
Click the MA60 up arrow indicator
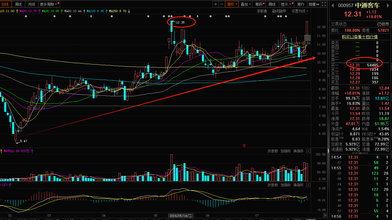84,11
